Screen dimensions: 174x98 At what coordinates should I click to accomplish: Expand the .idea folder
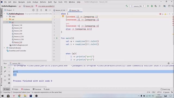tap(7, 16)
